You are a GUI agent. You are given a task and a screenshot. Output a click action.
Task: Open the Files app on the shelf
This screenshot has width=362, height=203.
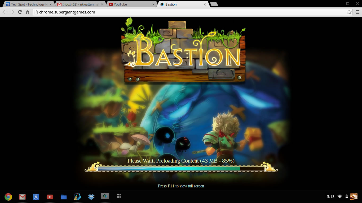pyautogui.click(x=64, y=197)
